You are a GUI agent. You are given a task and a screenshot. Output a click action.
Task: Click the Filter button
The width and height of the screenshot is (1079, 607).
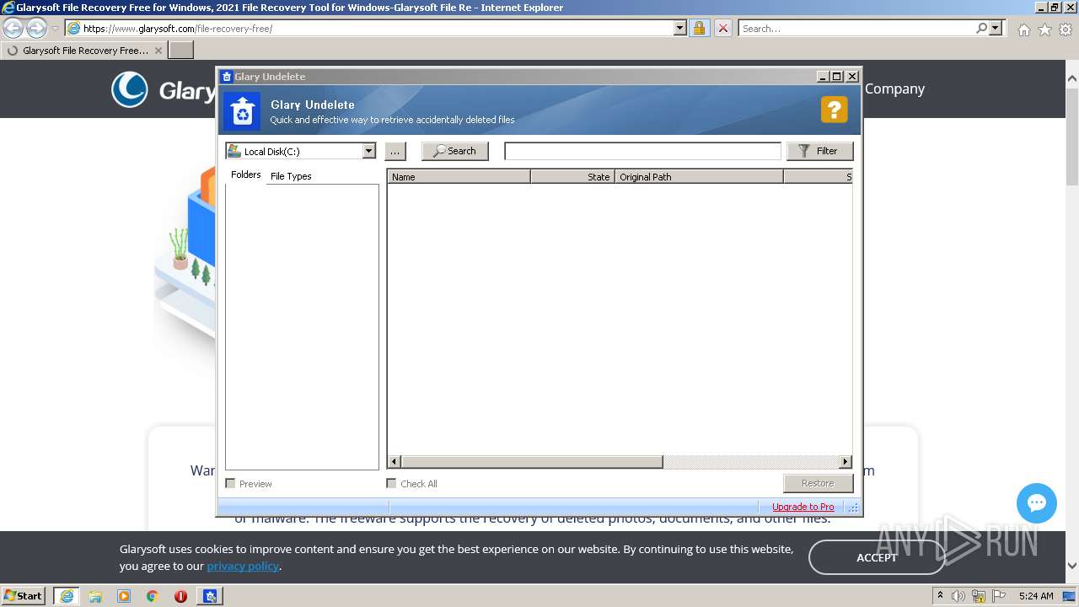(x=819, y=151)
